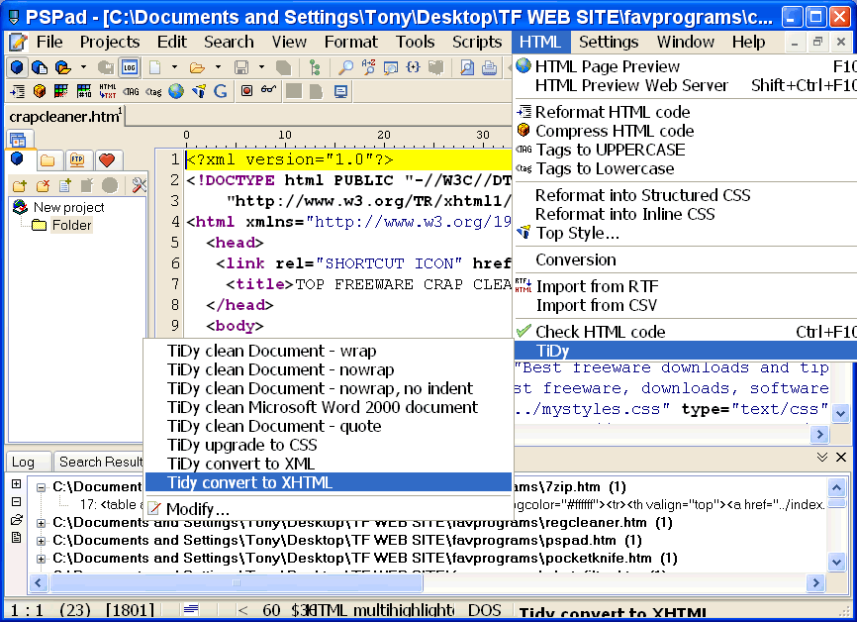Select Tidy convert to XHTML
This screenshot has height=622, width=857.
tap(329, 482)
